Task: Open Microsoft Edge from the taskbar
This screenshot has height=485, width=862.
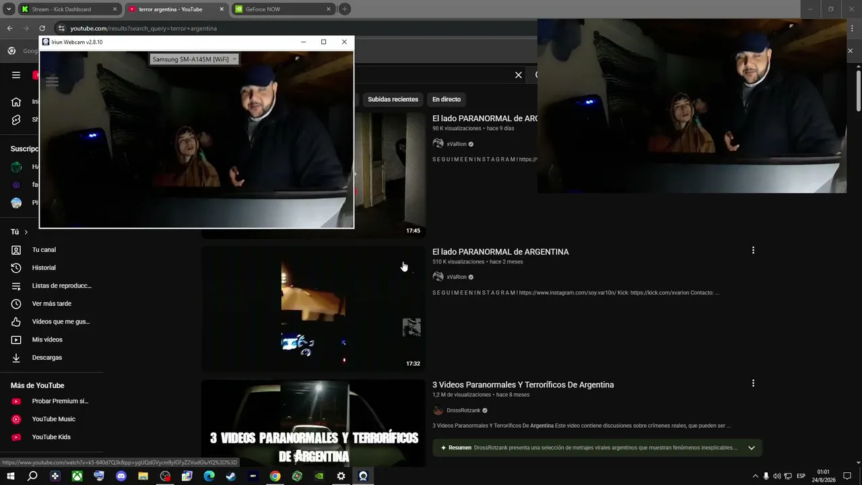Action: tap(209, 476)
